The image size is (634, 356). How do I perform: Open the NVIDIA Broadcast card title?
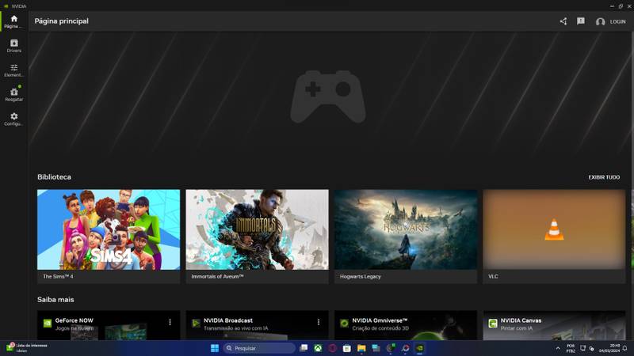(x=228, y=320)
